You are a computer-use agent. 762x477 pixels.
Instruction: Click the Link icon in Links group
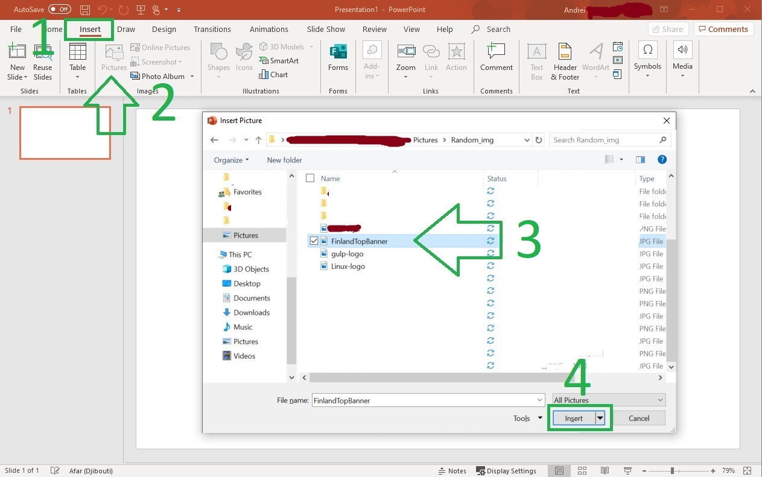[431, 52]
